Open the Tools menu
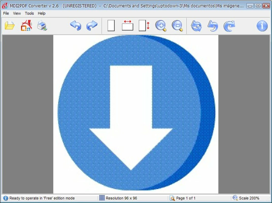The width and height of the screenshot is (272, 203). pyautogui.click(x=29, y=13)
